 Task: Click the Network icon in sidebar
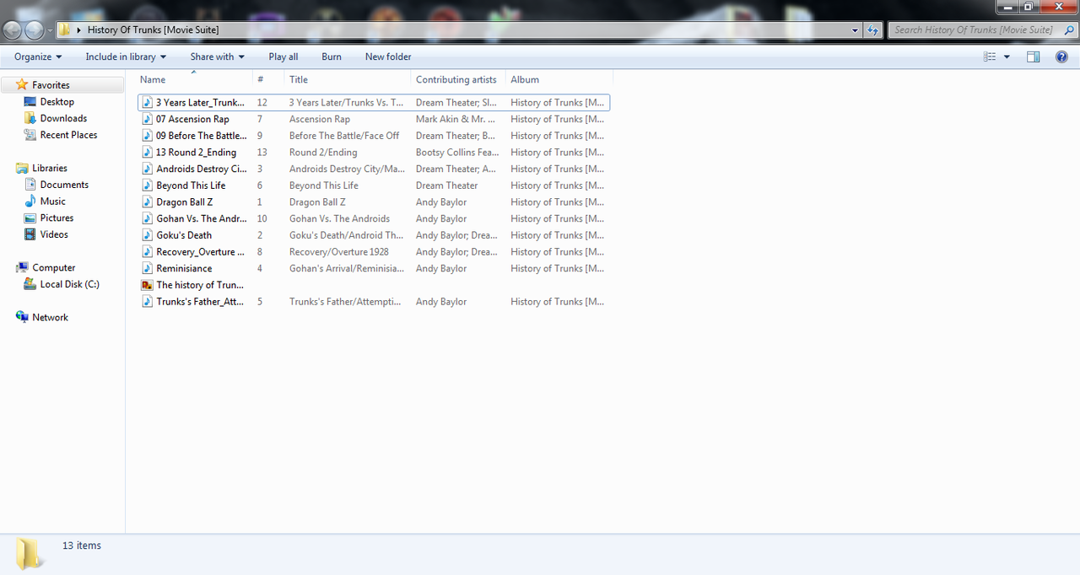coord(22,317)
